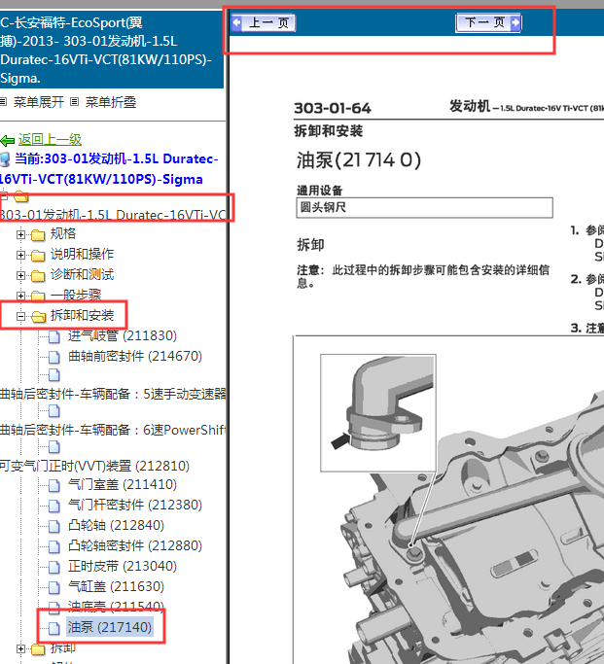Open 气门杆密封件 (212380) document
This screenshot has height=664, width=604.
coord(135,505)
